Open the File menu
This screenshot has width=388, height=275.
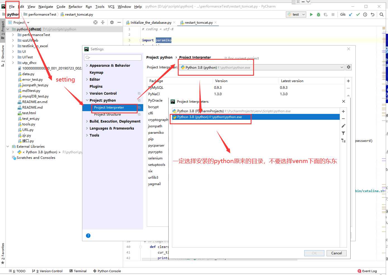(12, 6)
